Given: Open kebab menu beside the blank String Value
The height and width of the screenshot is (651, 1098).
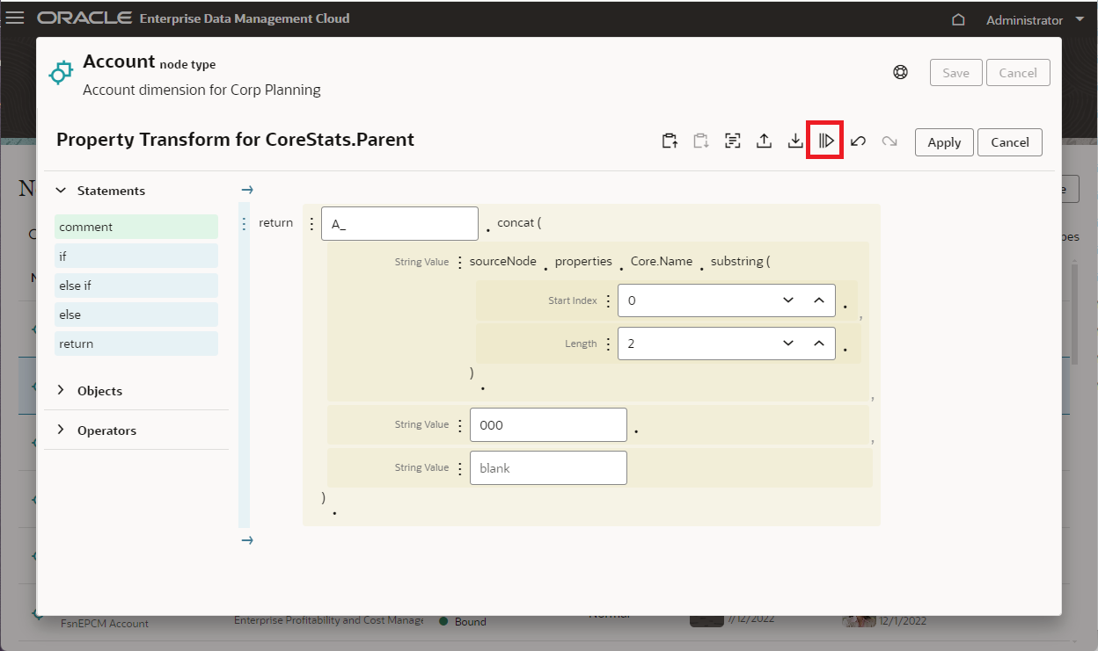Looking at the screenshot, I should point(459,467).
